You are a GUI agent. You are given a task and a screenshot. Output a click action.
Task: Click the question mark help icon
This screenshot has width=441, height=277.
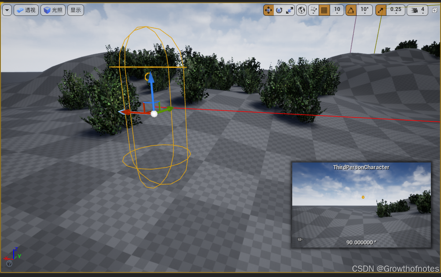point(9,263)
